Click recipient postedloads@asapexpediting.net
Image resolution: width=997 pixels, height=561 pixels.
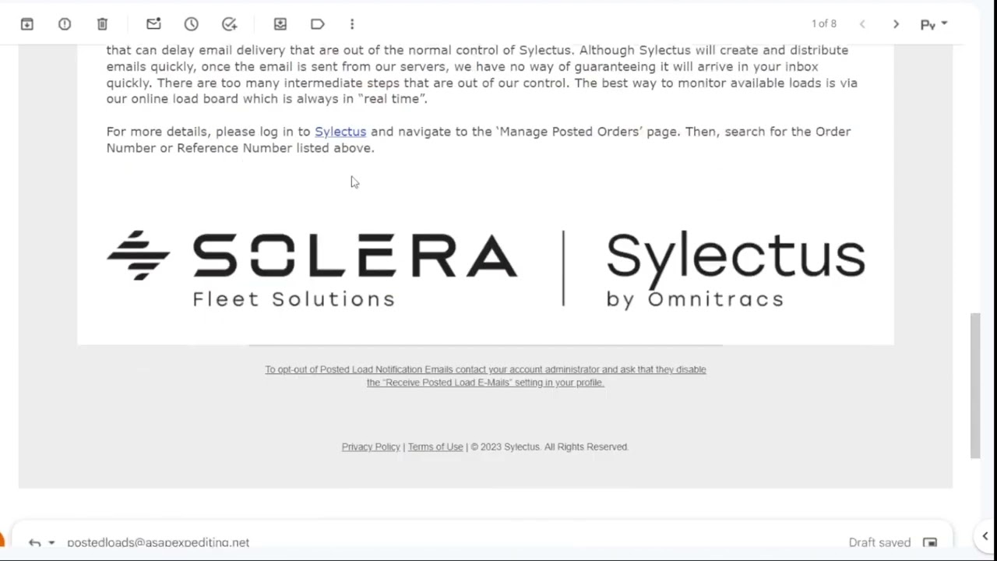158,542
